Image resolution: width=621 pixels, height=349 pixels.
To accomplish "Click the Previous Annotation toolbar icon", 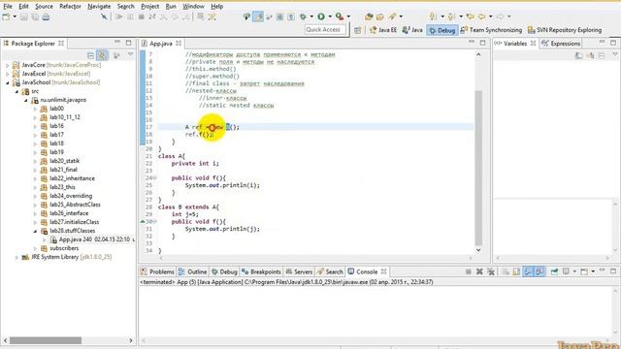I will 451,16.
